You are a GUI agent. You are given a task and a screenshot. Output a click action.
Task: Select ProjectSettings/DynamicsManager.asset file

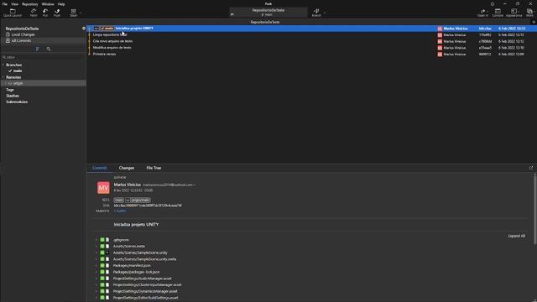(145, 291)
